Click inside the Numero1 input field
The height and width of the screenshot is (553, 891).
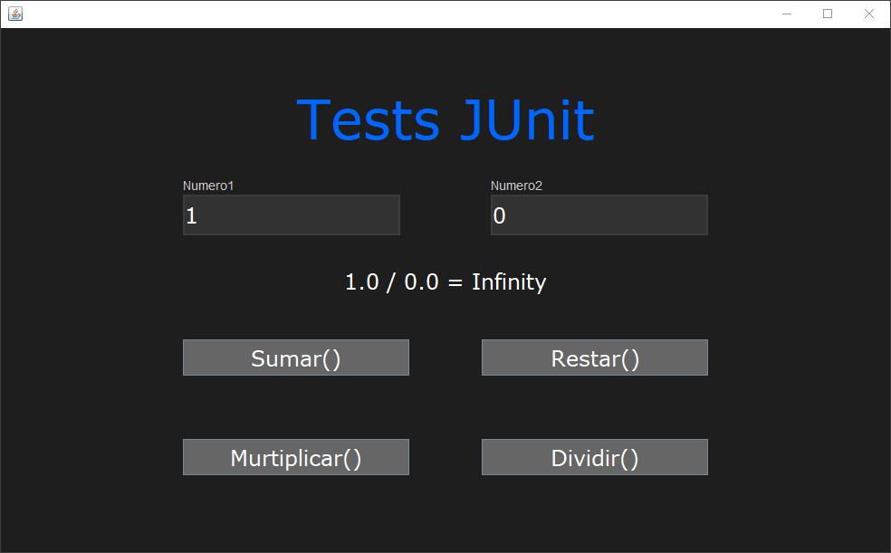click(x=291, y=215)
